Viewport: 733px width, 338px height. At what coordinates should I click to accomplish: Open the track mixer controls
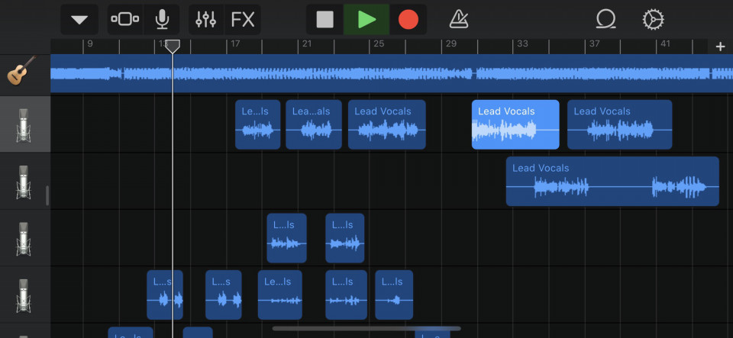coord(205,20)
